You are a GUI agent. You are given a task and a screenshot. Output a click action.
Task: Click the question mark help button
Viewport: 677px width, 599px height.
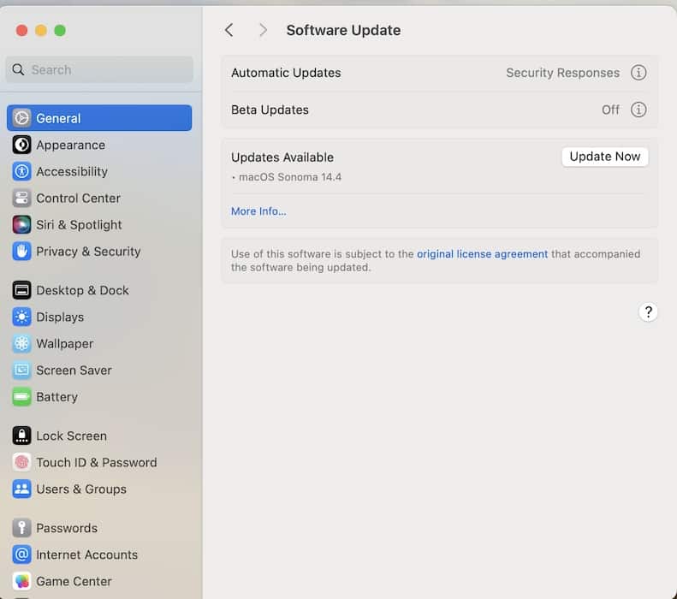(648, 311)
